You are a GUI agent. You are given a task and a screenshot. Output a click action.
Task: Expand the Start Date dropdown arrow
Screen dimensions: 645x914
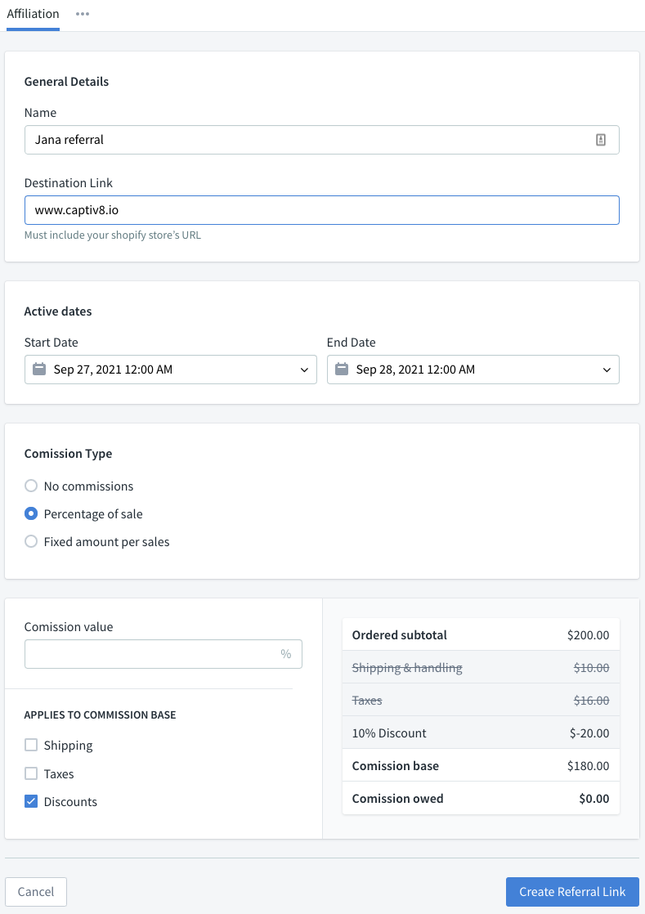point(304,370)
